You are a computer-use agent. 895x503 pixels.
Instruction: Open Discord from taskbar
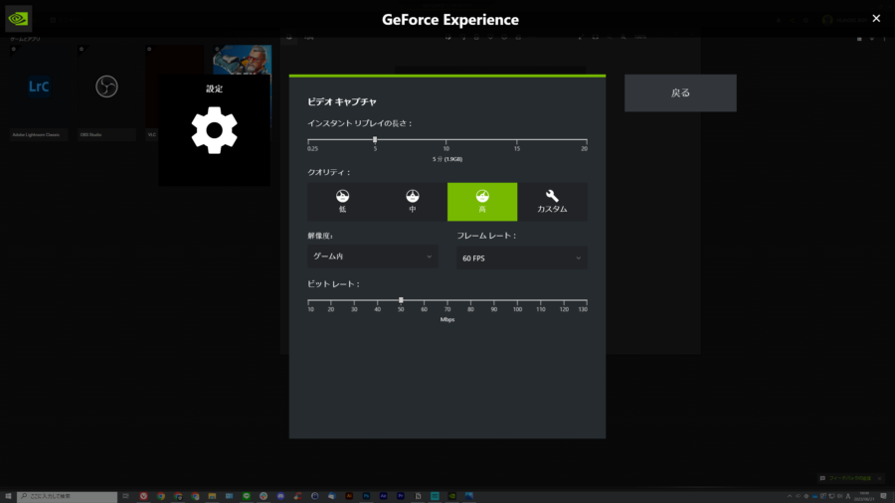pos(280,496)
